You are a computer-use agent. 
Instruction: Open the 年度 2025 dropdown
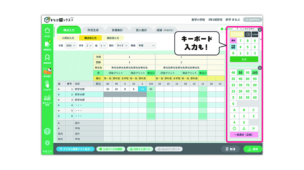(x=71, y=46)
